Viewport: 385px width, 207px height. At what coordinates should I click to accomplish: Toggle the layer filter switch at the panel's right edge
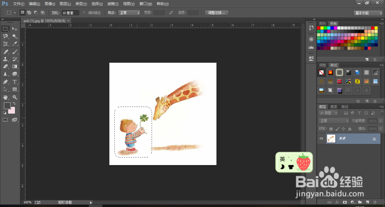382,113
